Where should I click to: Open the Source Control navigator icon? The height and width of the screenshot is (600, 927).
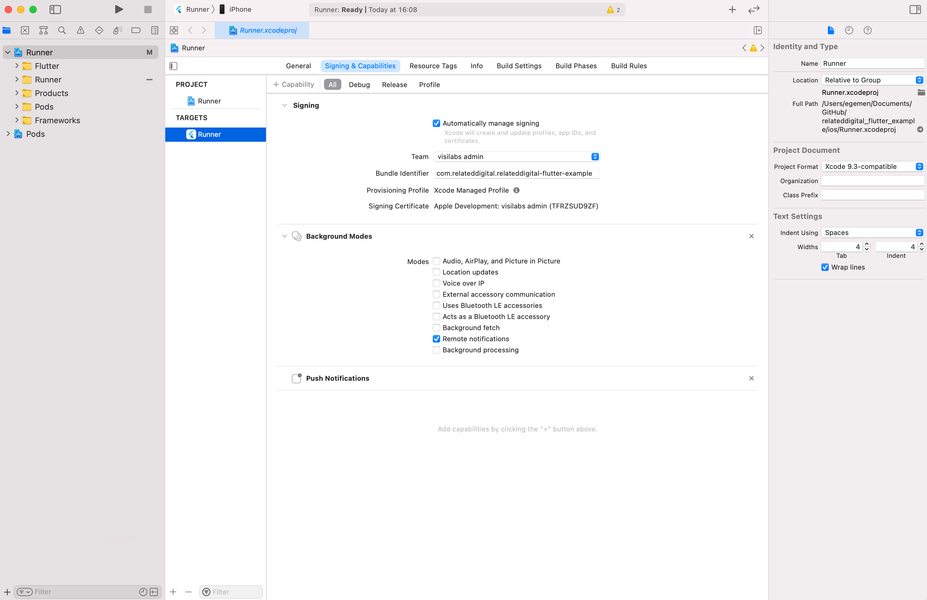tap(25, 30)
